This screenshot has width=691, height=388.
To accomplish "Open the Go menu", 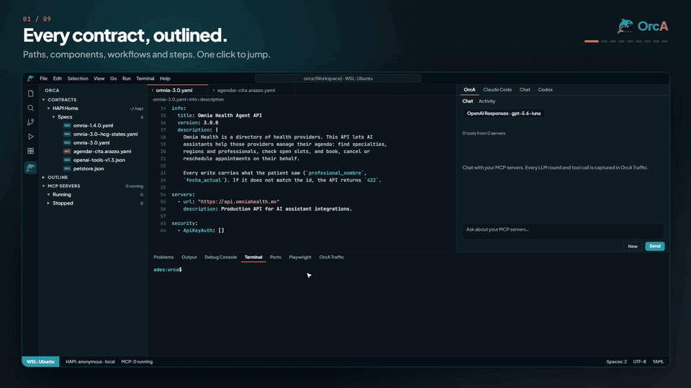I will pyautogui.click(x=113, y=78).
